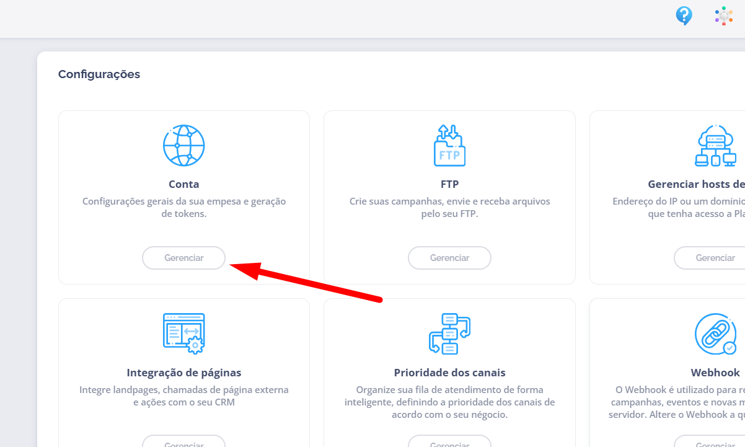The height and width of the screenshot is (447, 745).
Task: Select the Webhook card title
Action: (x=715, y=373)
